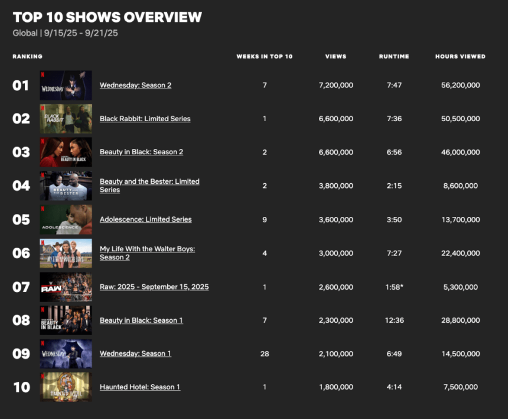
Task: Click the 50,500,000 hours viewed value
Action: (x=460, y=119)
